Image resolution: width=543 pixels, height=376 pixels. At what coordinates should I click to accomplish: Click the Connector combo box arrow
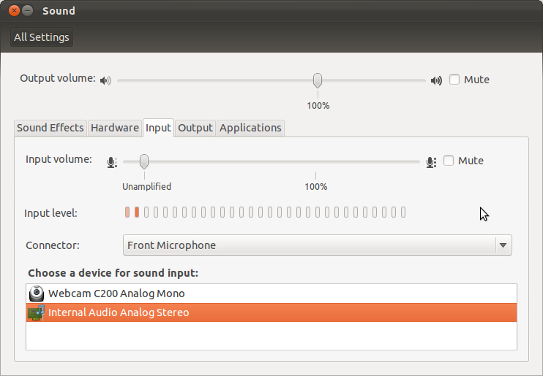[503, 245]
